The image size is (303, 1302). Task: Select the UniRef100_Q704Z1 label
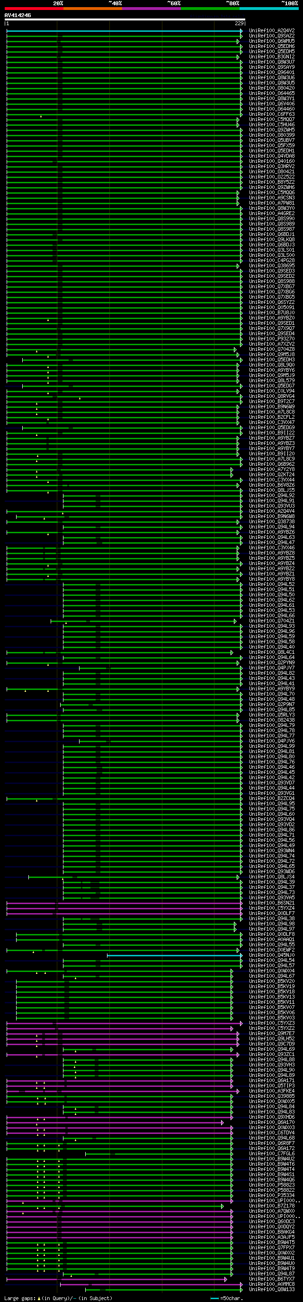[272, 621]
